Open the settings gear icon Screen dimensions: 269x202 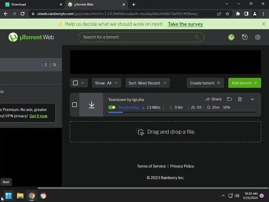(x=258, y=37)
